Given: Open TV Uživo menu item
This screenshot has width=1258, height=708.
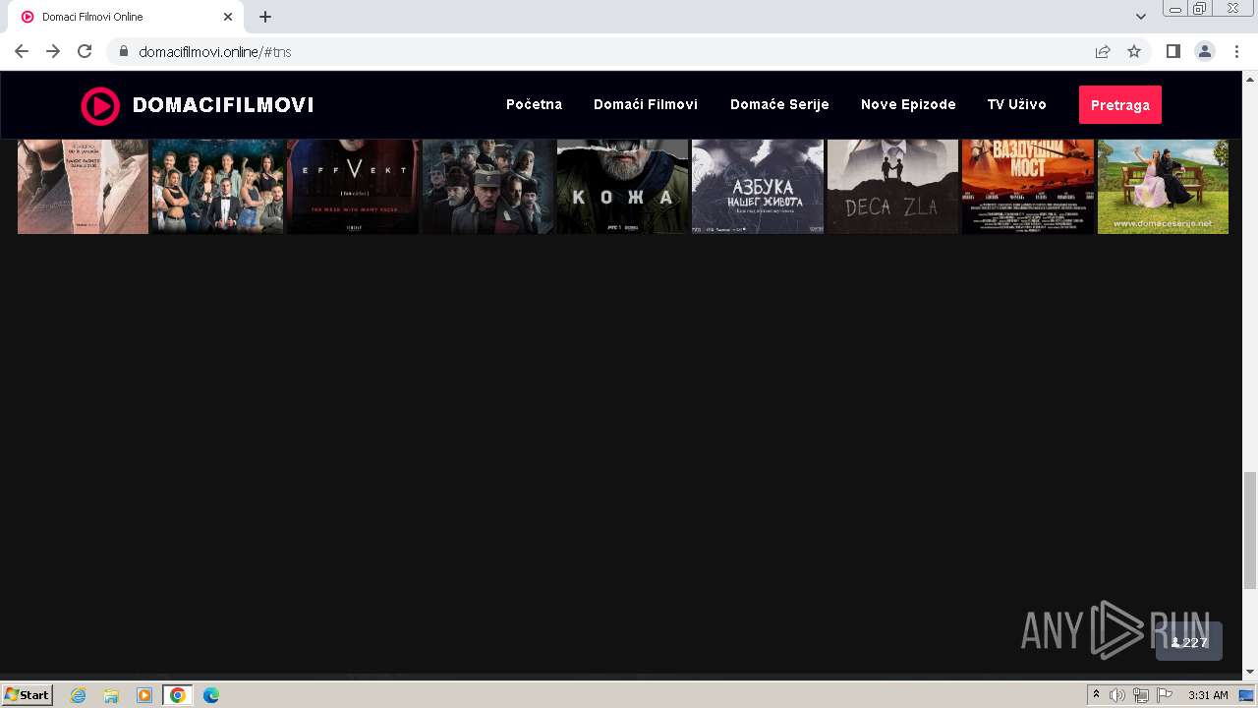Looking at the screenshot, I should point(1016,104).
